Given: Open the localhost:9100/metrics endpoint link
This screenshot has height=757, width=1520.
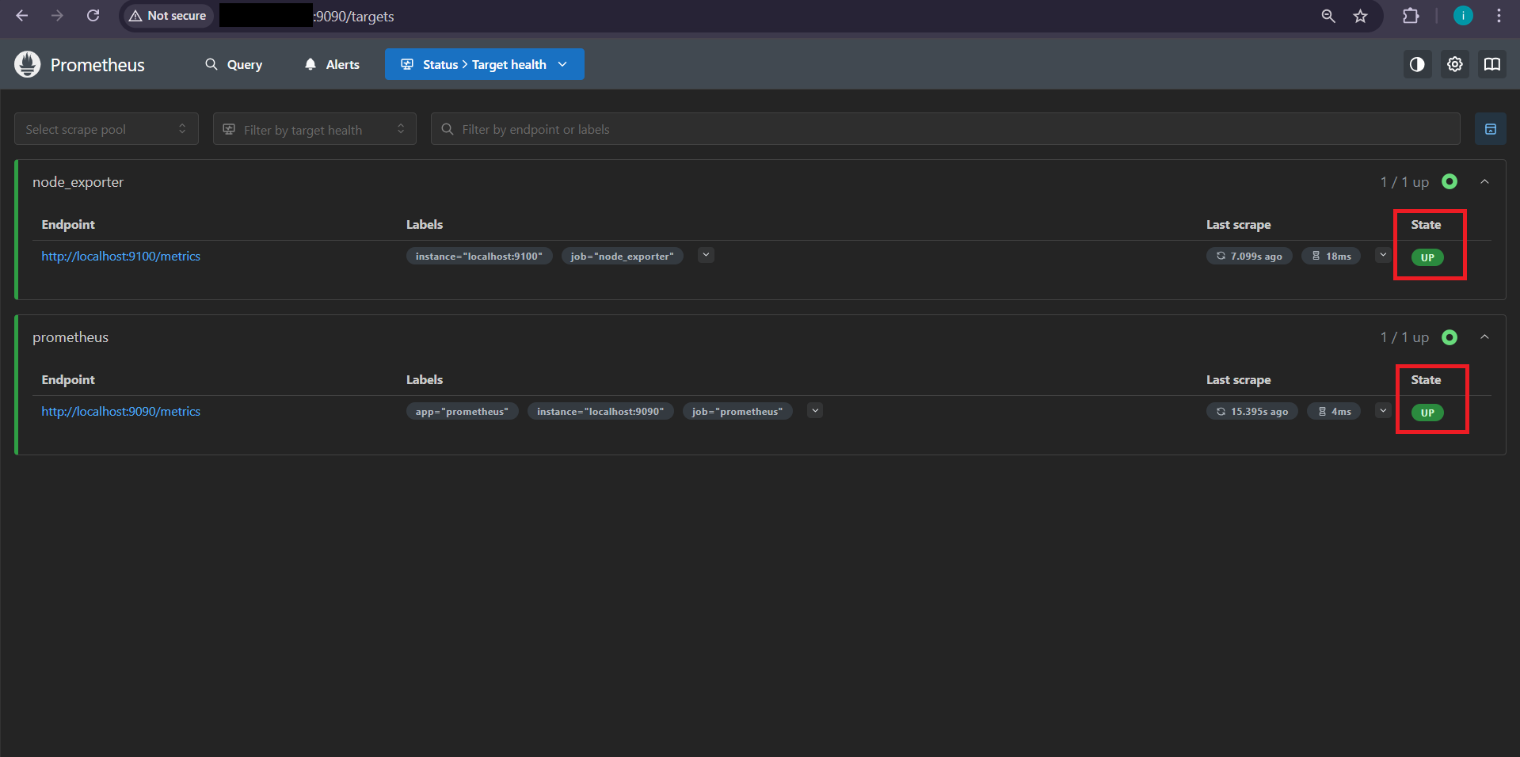Looking at the screenshot, I should tap(121, 257).
